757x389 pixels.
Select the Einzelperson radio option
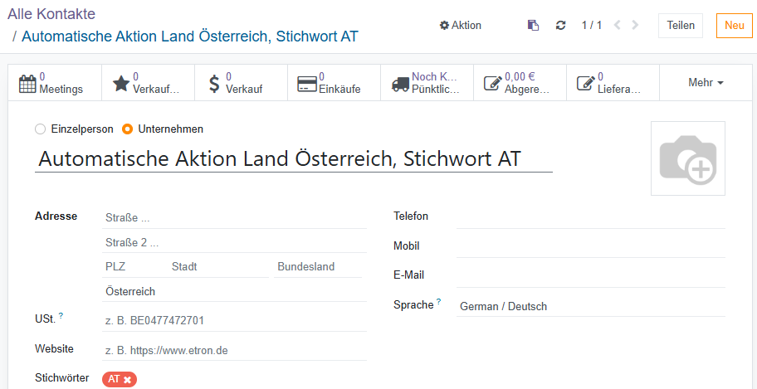pos(40,129)
